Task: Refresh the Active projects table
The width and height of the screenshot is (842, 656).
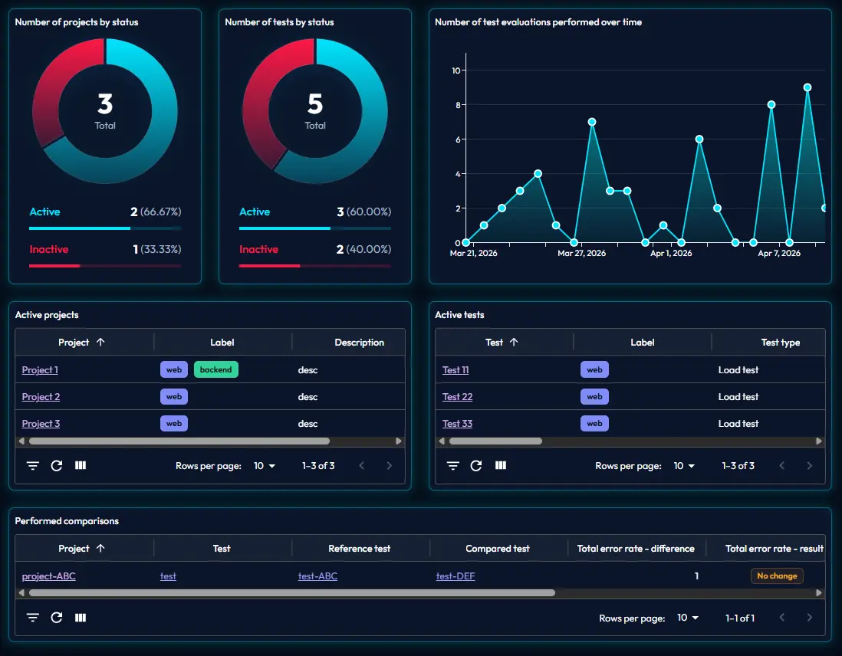Action: tap(57, 465)
